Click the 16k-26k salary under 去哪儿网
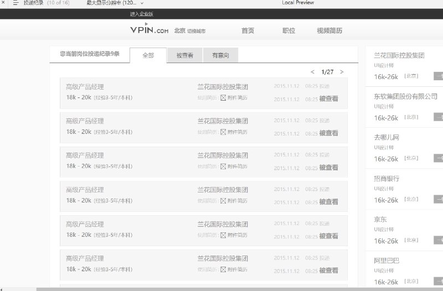443x291 pixels. 386,159
